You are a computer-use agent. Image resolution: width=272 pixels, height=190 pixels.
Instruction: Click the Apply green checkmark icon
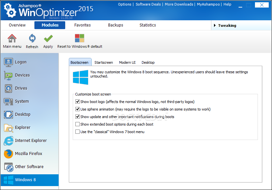(x=48, y=38)
